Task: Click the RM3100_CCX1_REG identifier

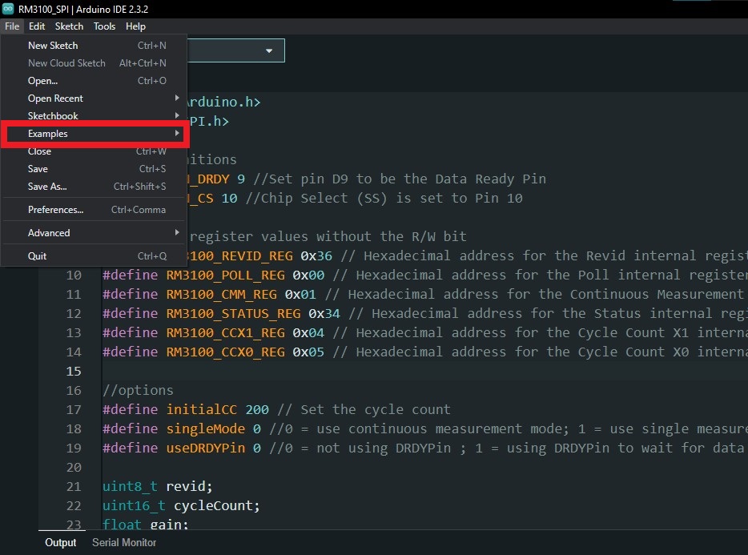Action: point(225,332)
